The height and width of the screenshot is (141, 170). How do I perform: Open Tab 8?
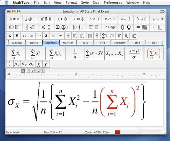pos(137,43)
